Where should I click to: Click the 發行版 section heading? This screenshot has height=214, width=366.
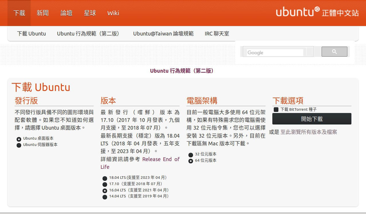pos(26,101)
